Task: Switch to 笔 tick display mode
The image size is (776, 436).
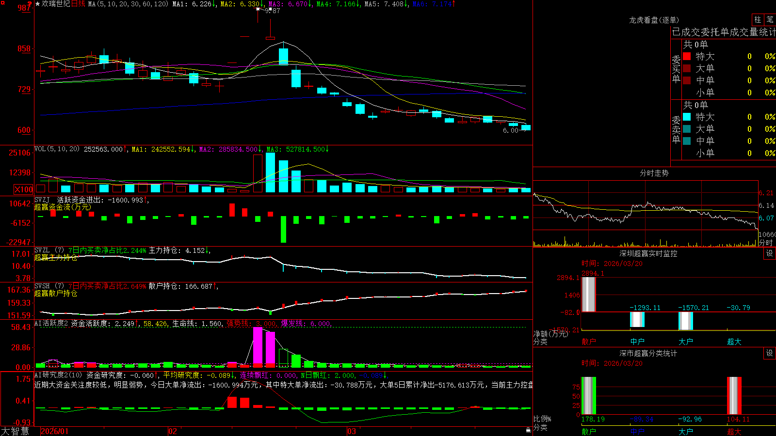Action: tap(770, 19)
